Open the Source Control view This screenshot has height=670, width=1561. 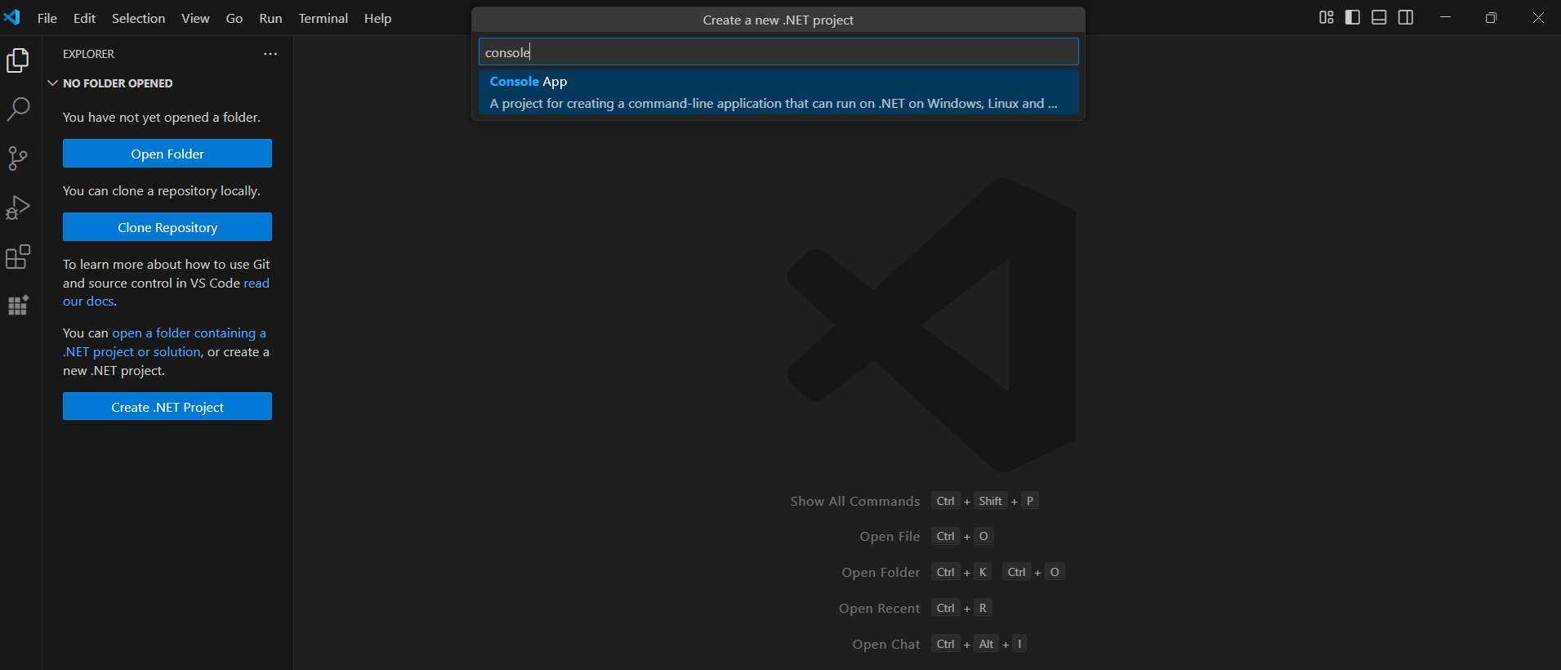(x=18, y=159)
